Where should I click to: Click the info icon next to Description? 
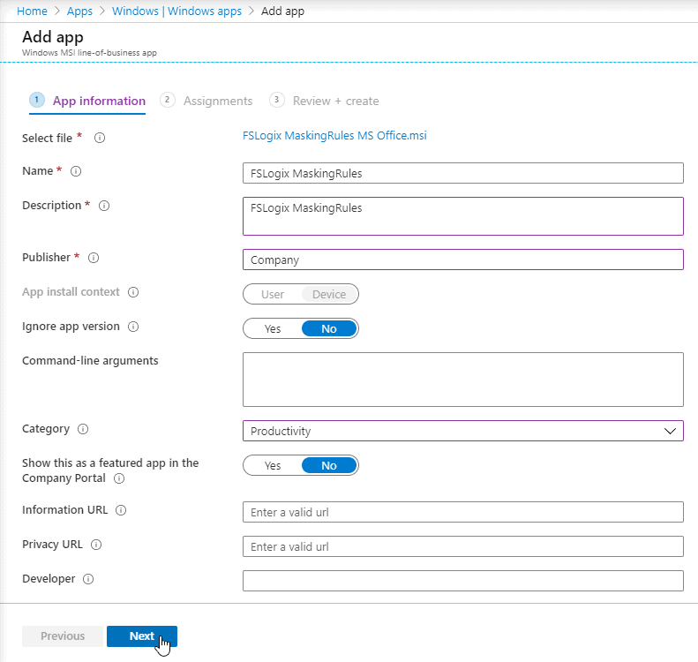point(104,206)
